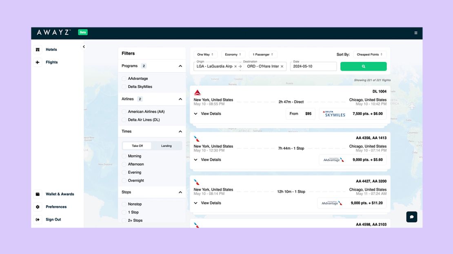Click the '7h 44m - 1 Stop' duration text
Image resolution: width=453 pixels, height=254 pixels.
[x=291, y=148]
